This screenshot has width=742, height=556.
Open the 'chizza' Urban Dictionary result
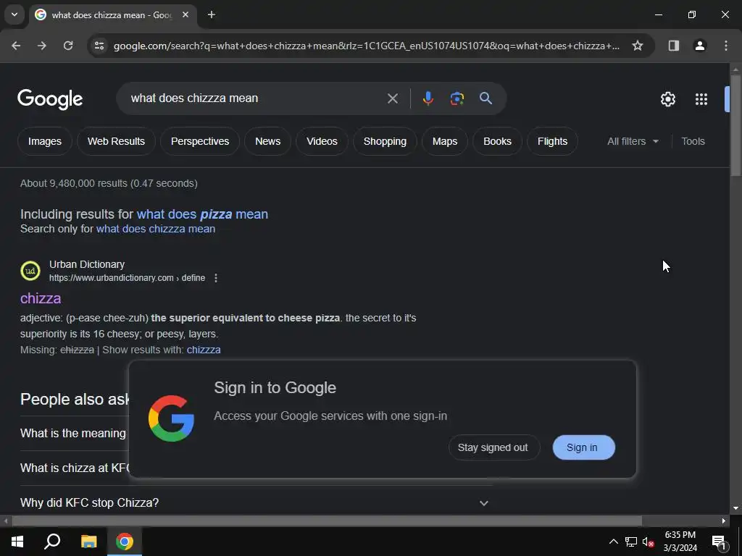(41, 298)
